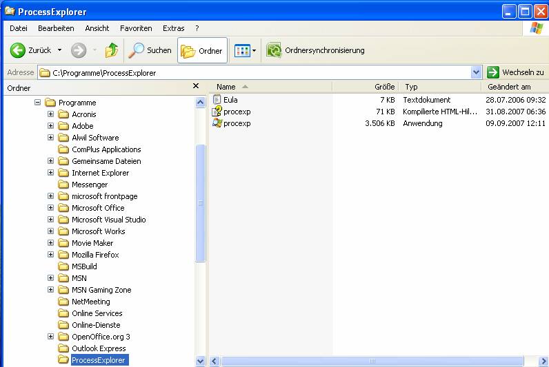549x367 pixels.
Task: Open the ? help menu
Action: point(197,28)
